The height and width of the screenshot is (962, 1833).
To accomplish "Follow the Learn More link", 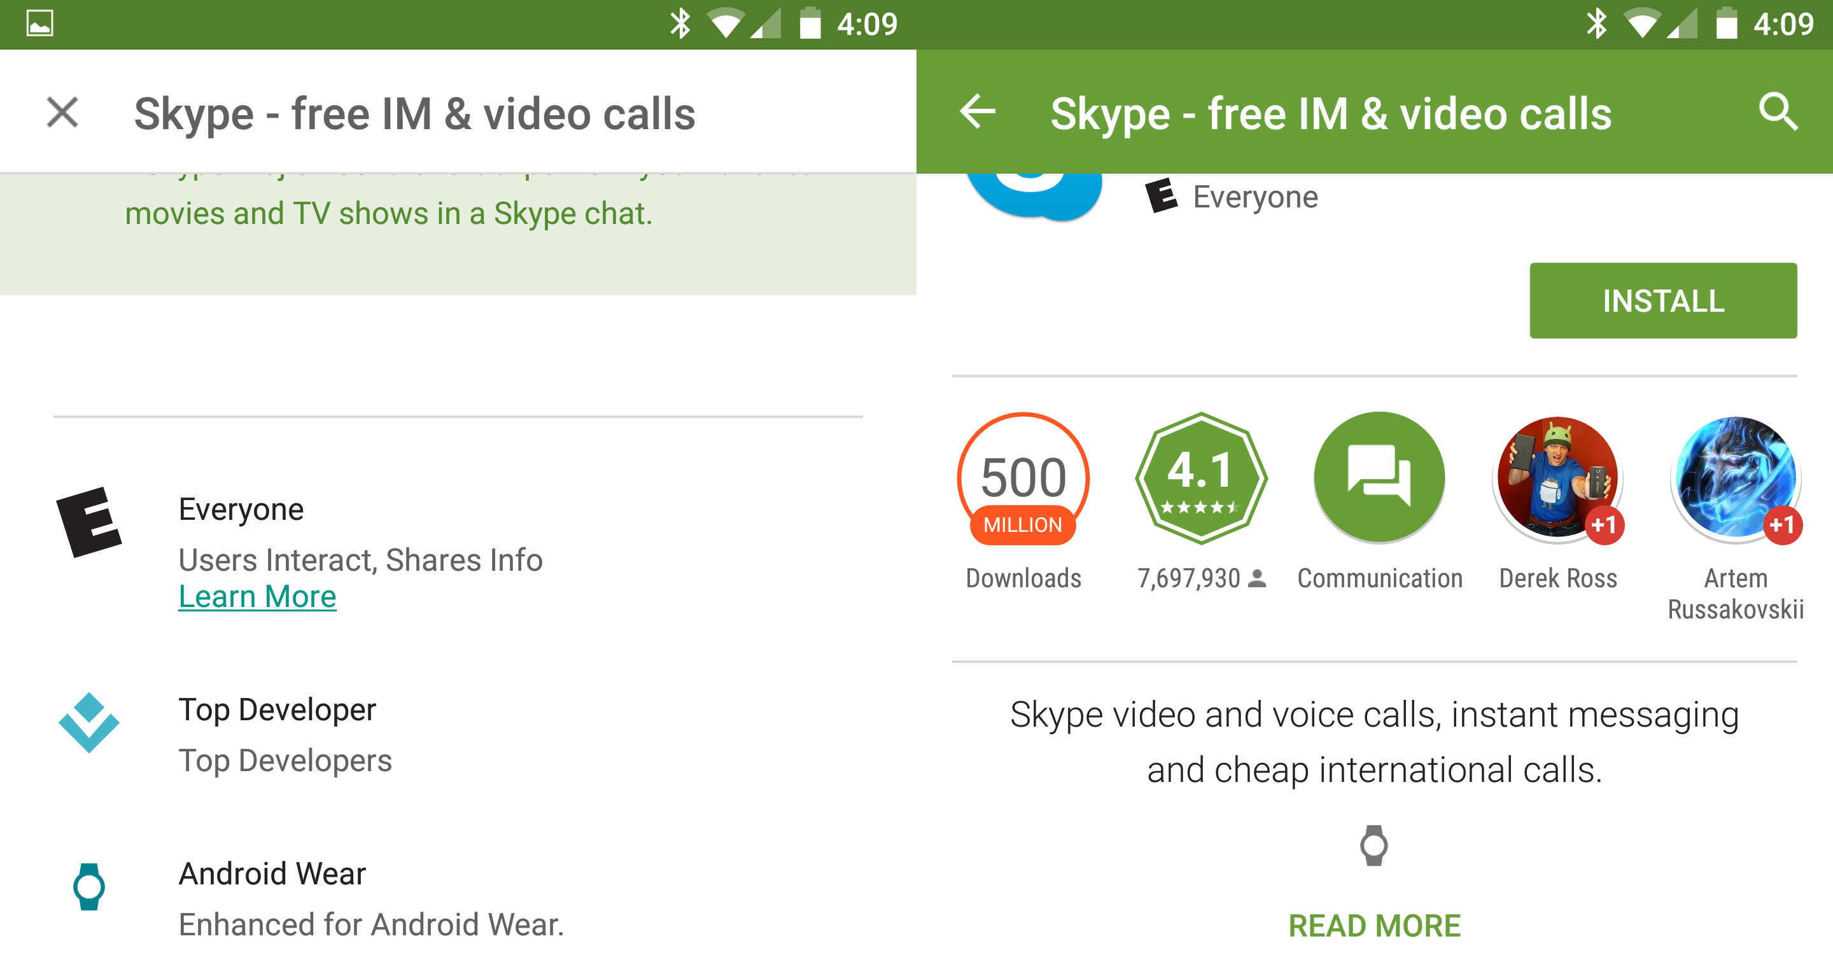I will pos(257,596).
